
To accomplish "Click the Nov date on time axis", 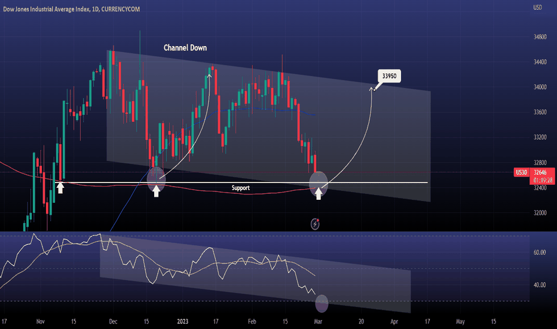I will click(41, 322).
